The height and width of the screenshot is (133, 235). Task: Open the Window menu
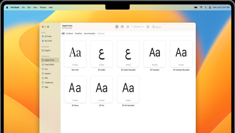pos(43,7)
